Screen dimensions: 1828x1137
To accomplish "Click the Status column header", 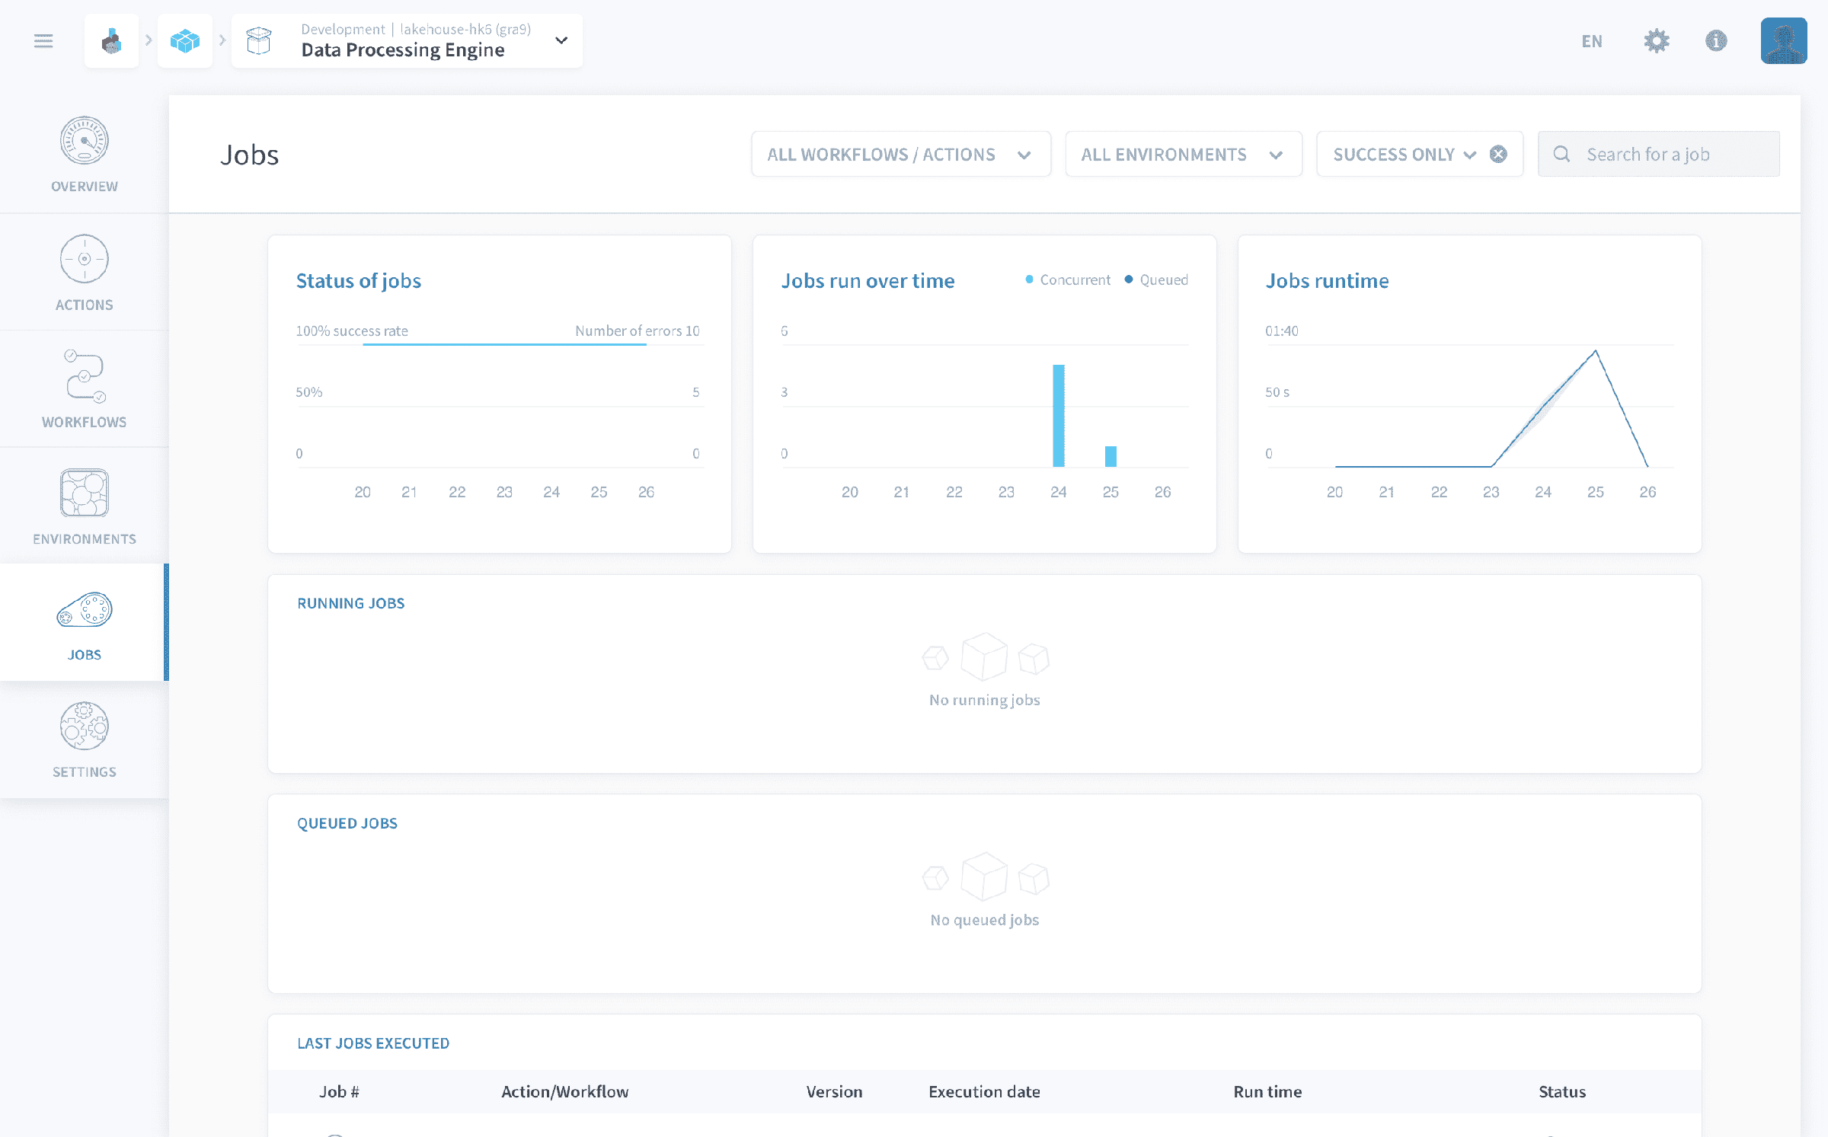I will tap(1562, 1092).
